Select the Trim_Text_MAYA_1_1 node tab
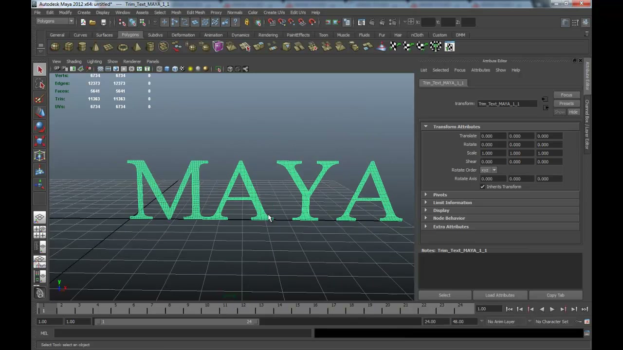Image resolution: width=623 pixels, height=350 pixels. (x=443, y=83)
